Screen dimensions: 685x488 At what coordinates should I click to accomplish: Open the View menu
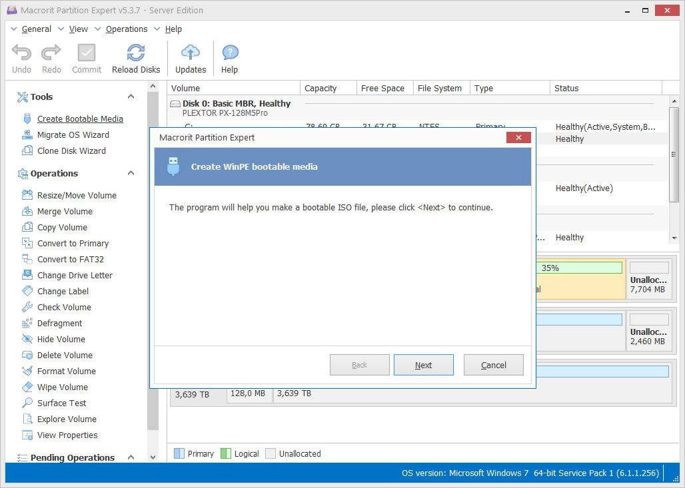79,29
